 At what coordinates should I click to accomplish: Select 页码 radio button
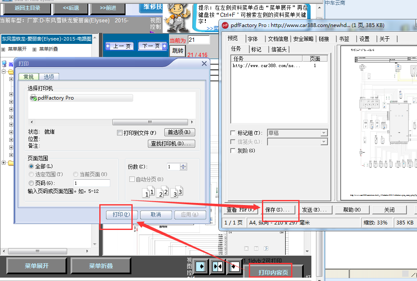[31, 183]
